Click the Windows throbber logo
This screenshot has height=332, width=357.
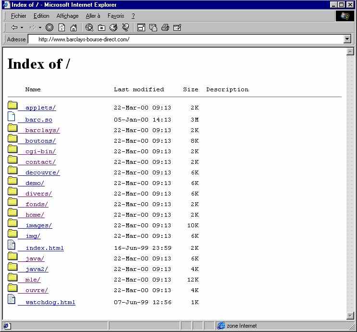(345, 16)
